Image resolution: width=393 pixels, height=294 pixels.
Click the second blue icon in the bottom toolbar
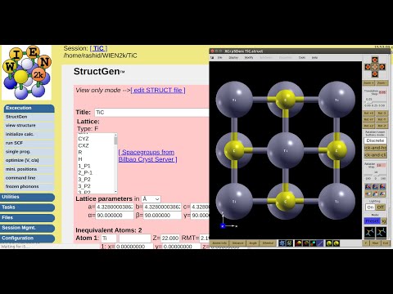[x=289, y=243]
